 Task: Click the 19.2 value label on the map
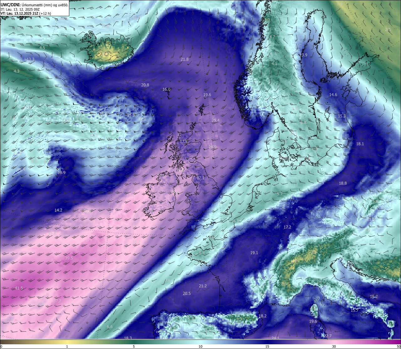[374, 296]
